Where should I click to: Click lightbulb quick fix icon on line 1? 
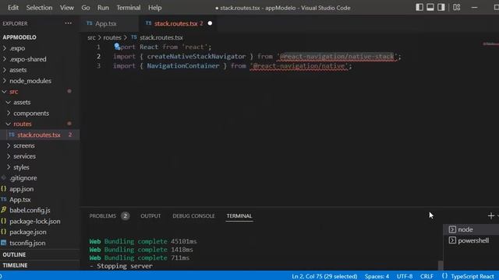click(117, 47)
